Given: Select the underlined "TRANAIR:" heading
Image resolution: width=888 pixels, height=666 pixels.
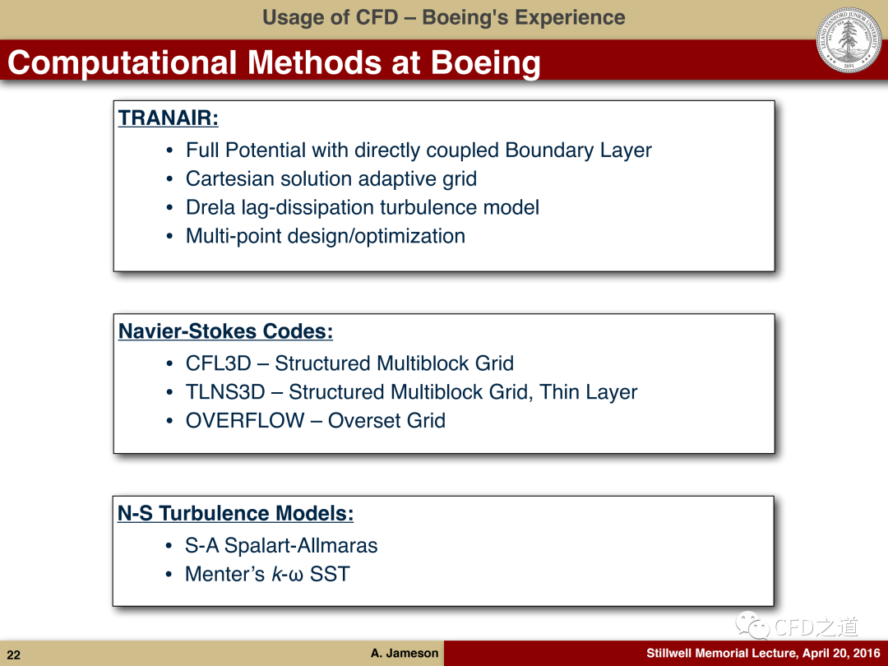Looking at the screenshot, I should pyautogui.click(x=169, y=118).
